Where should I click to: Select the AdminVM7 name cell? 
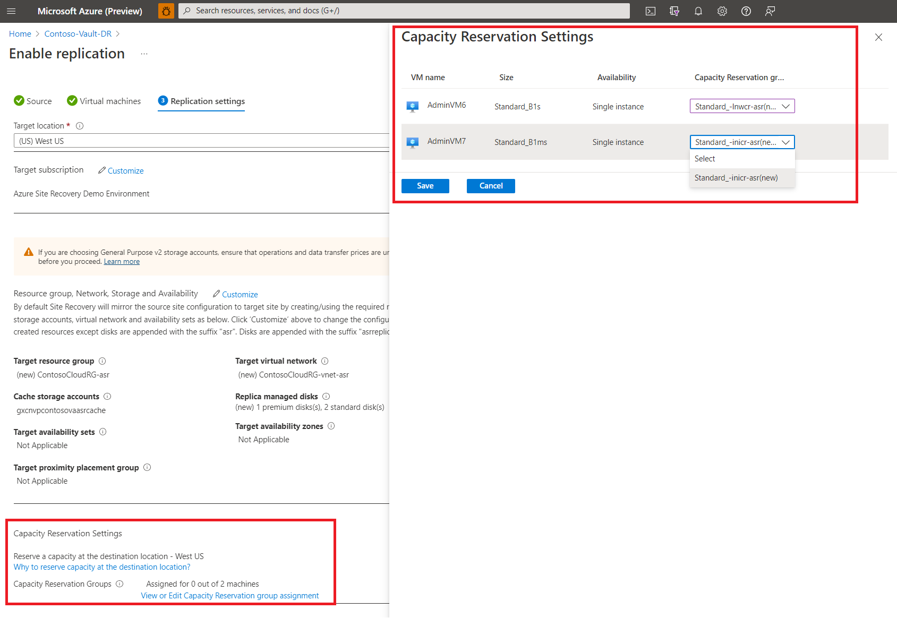tap(447, 141)
